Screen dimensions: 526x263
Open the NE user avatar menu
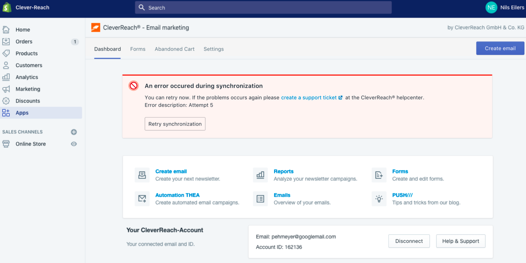tap(491, 7)
